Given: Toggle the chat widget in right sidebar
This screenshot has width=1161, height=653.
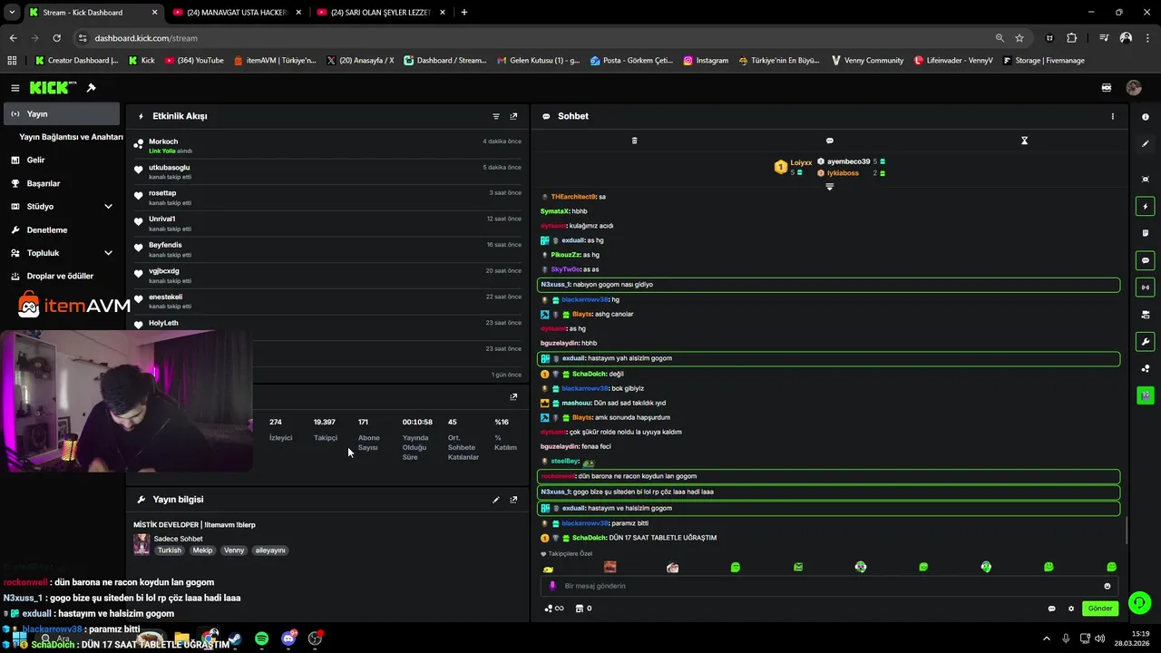Looking at the screenshot, I should tap(1146, 260).
